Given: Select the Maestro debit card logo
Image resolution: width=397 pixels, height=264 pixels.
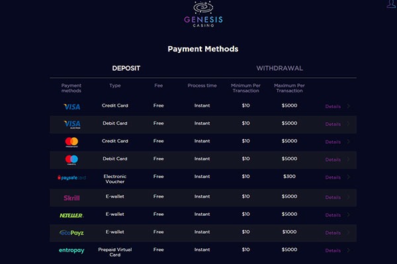Looking at the screenshot, I should click(x=71, y=160).
